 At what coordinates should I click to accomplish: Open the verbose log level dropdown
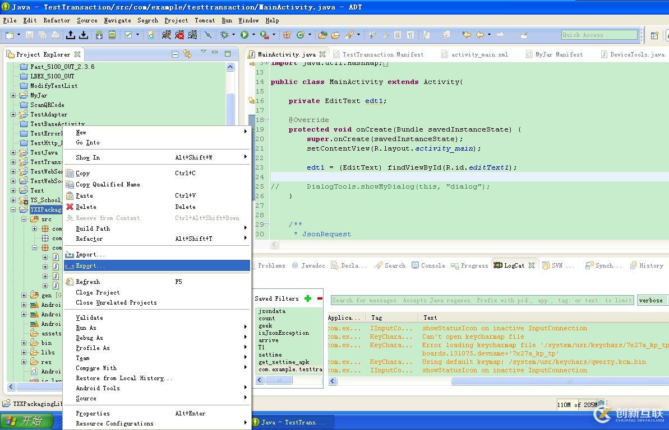click(650, 301)
